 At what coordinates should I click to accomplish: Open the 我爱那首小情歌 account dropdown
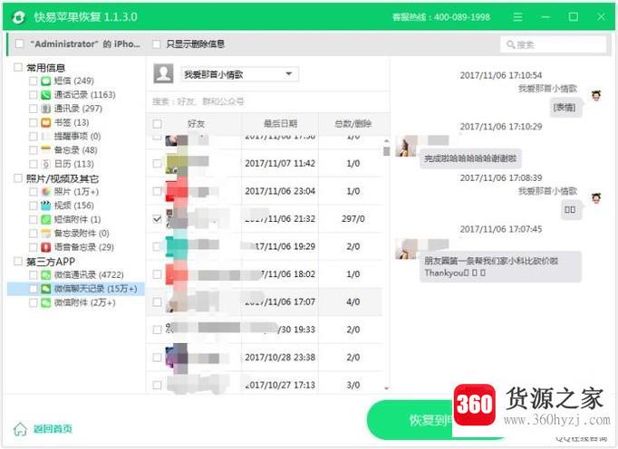point(239,74)
